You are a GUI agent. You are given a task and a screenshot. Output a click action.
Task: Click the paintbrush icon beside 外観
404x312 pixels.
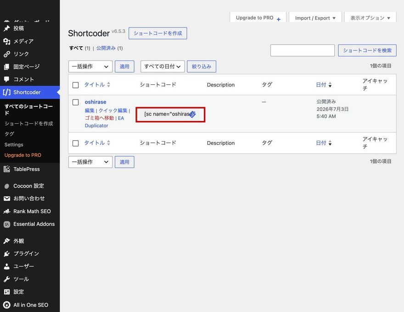pos(7,241)
